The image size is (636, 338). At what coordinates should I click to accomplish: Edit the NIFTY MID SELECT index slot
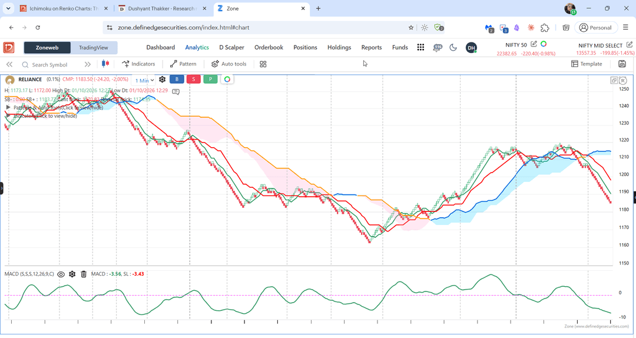(x=629, y=45)
